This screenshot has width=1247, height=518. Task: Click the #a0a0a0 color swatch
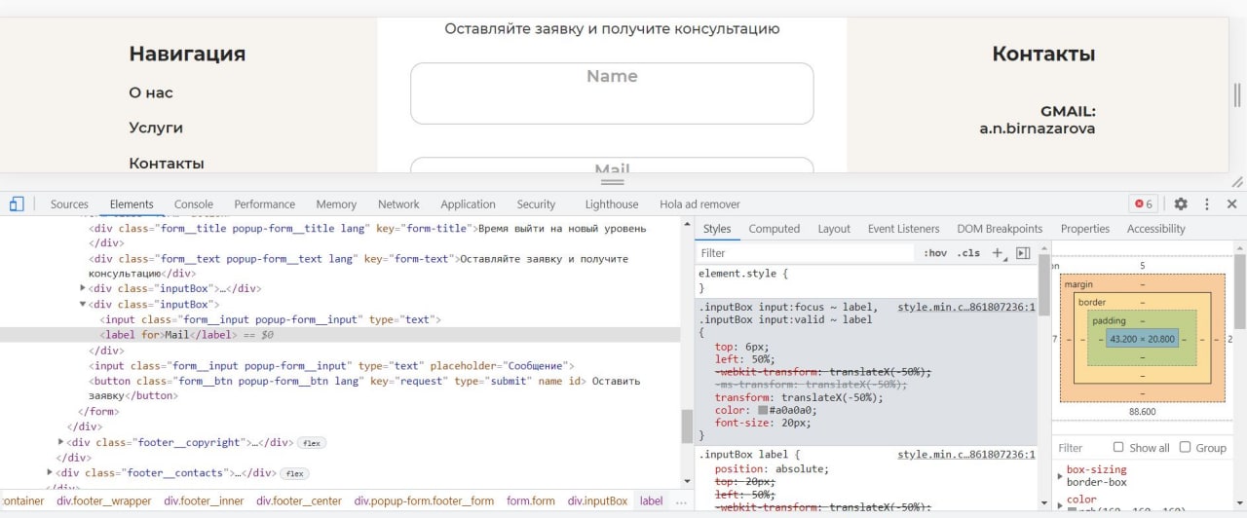pyautogui.click(x=763, y=411)
